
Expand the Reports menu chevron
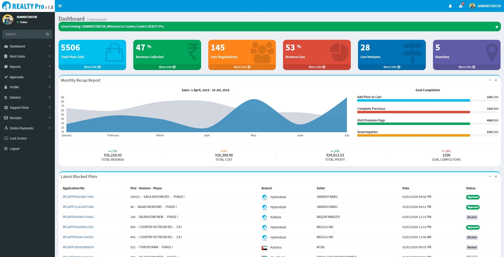[x=50, y=67]
